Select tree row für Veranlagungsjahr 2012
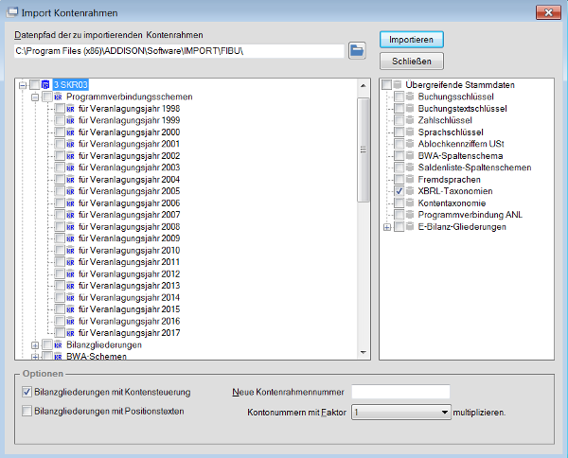 coord(129,274)
